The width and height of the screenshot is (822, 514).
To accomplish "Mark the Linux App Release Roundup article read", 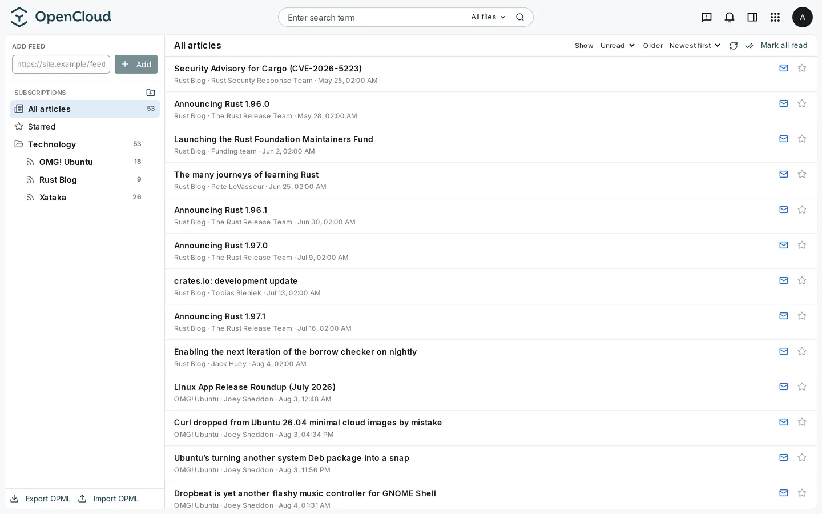I will [x=784, y=387].
